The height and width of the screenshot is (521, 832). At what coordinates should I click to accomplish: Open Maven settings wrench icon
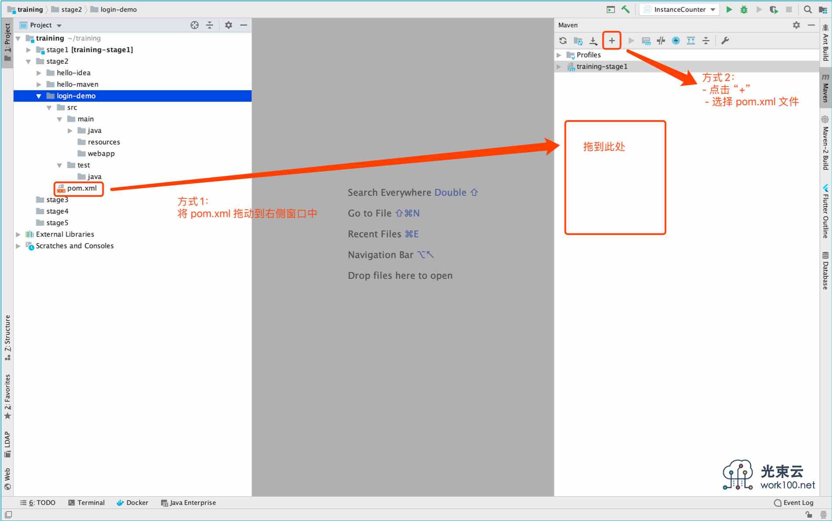click(725, 41)
